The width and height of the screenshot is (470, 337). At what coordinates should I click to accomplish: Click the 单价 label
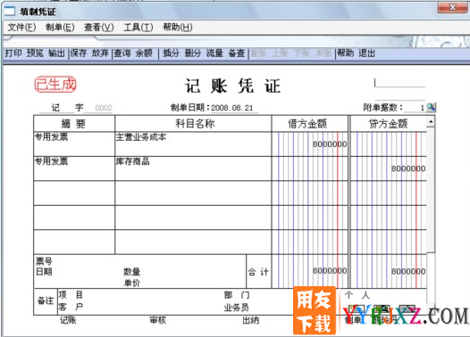(132, 283)
